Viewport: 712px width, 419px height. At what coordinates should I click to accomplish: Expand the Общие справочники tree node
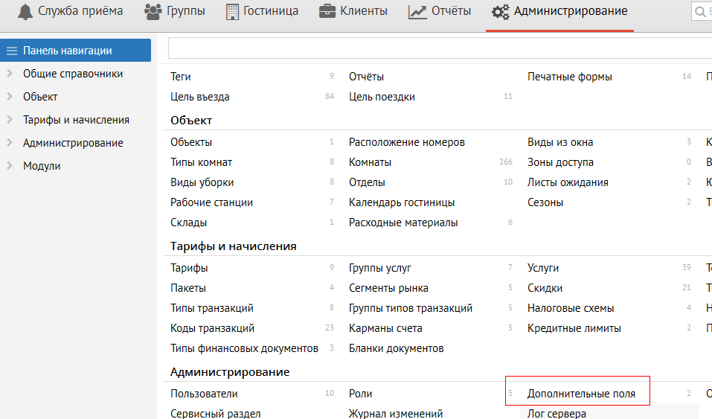point(10,74)
